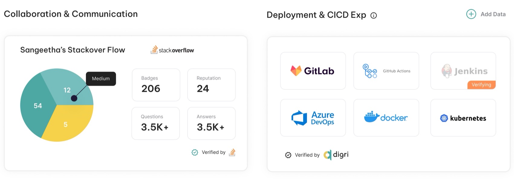The height and width of the screenshot is (190, 514).
Task: Open the Deployment & CICD Exp info icon
Action: [x=374, y=15]
